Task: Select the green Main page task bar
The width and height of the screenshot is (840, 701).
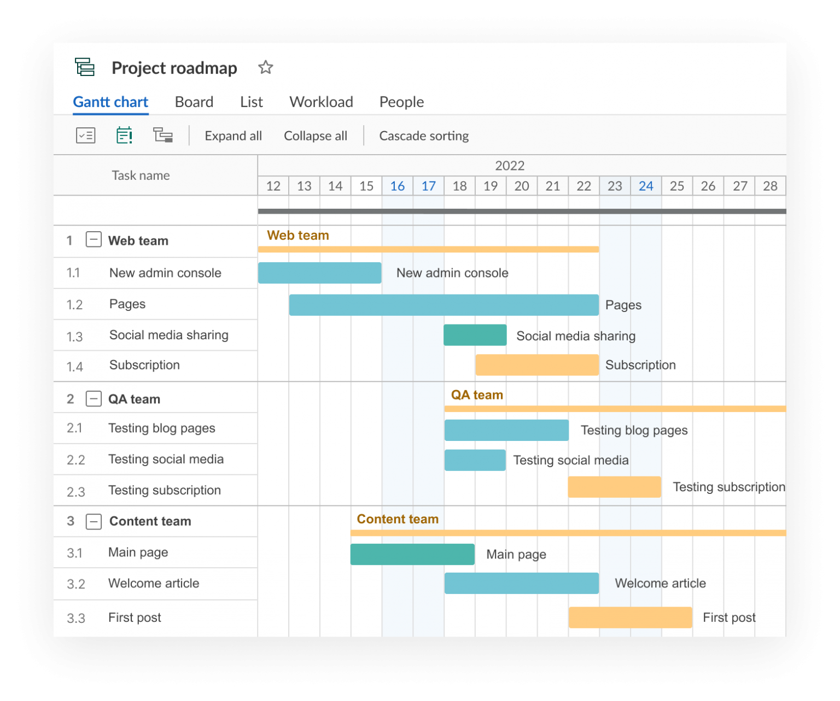Action: (x=412, y=554)
